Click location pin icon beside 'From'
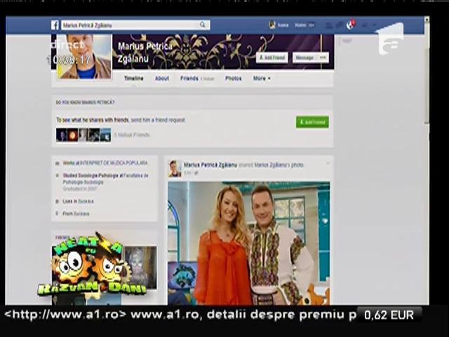Image resolution: width=449 pixels, height=337 pixels. point(58,213)
